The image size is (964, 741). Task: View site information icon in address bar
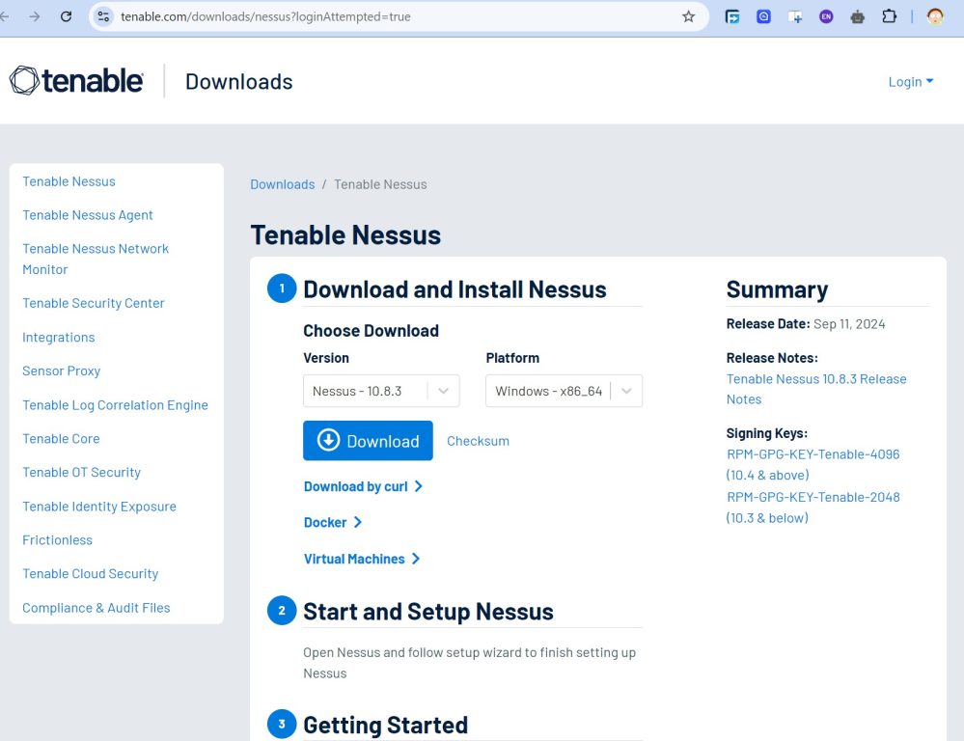(x=104, y=16)
